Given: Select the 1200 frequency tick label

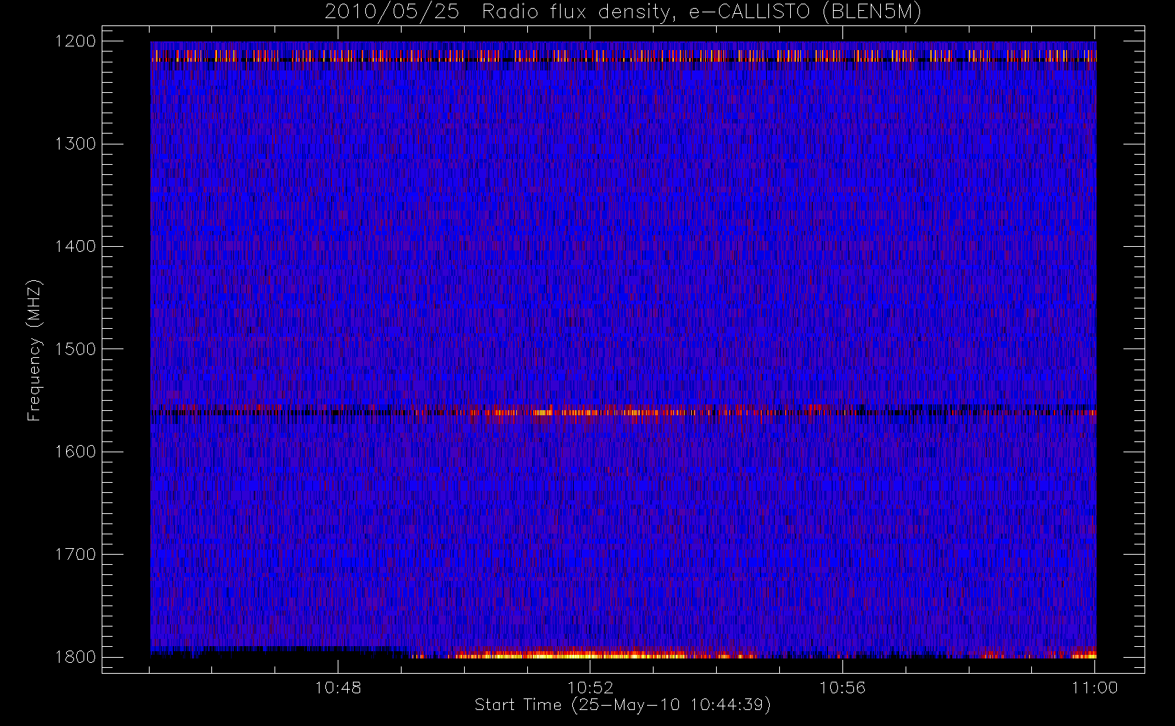Looking at the screenshot, I should (76, 41).
